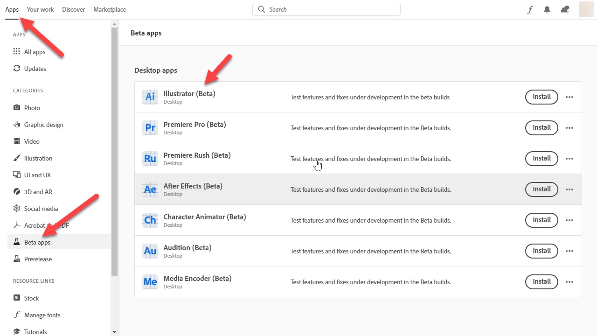Open notifications bell icon
597x336 pixels.
coord(547,9)
